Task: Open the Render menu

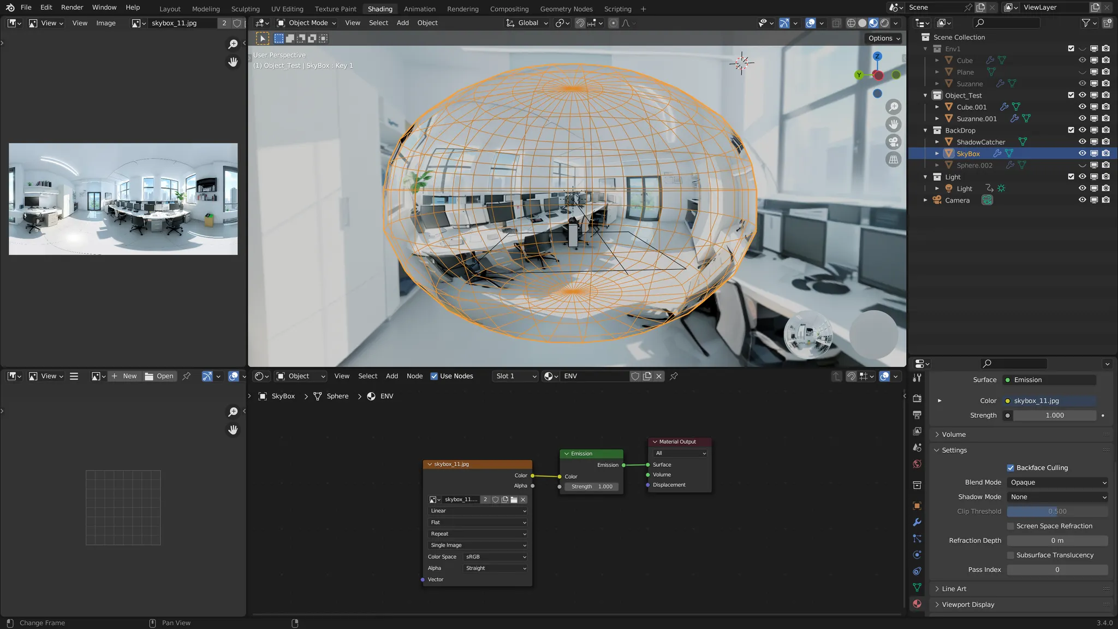Action: pos(72,8)
